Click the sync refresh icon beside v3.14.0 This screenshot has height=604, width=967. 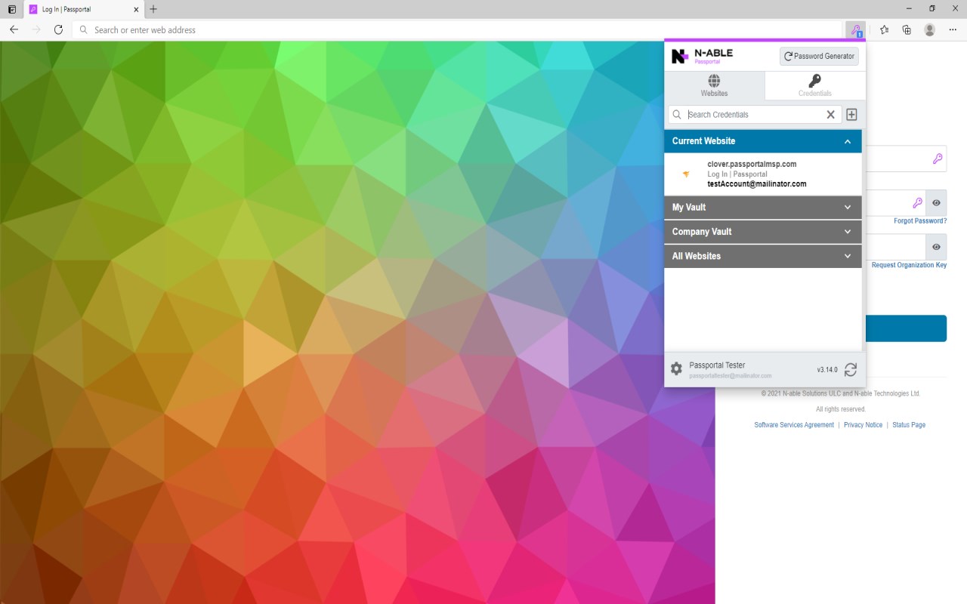point(851,369)
